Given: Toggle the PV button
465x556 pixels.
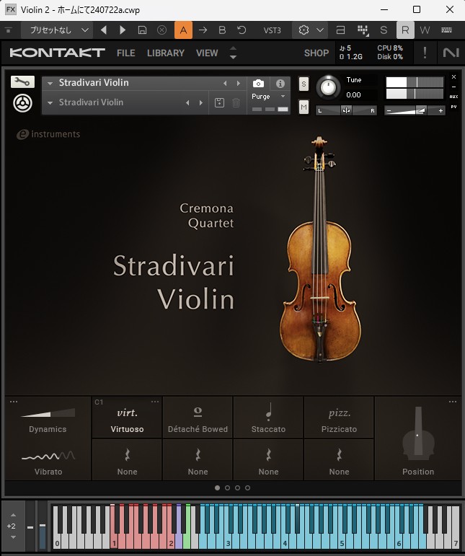Looking at the screenshot, I should (453, 107).
